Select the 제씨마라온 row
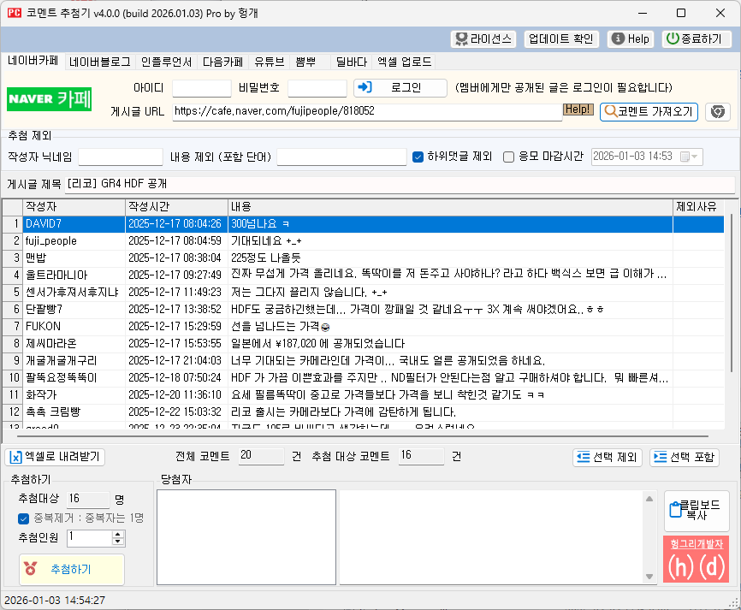 click(363, 344)
